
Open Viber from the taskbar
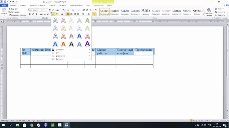click(45, 125)
